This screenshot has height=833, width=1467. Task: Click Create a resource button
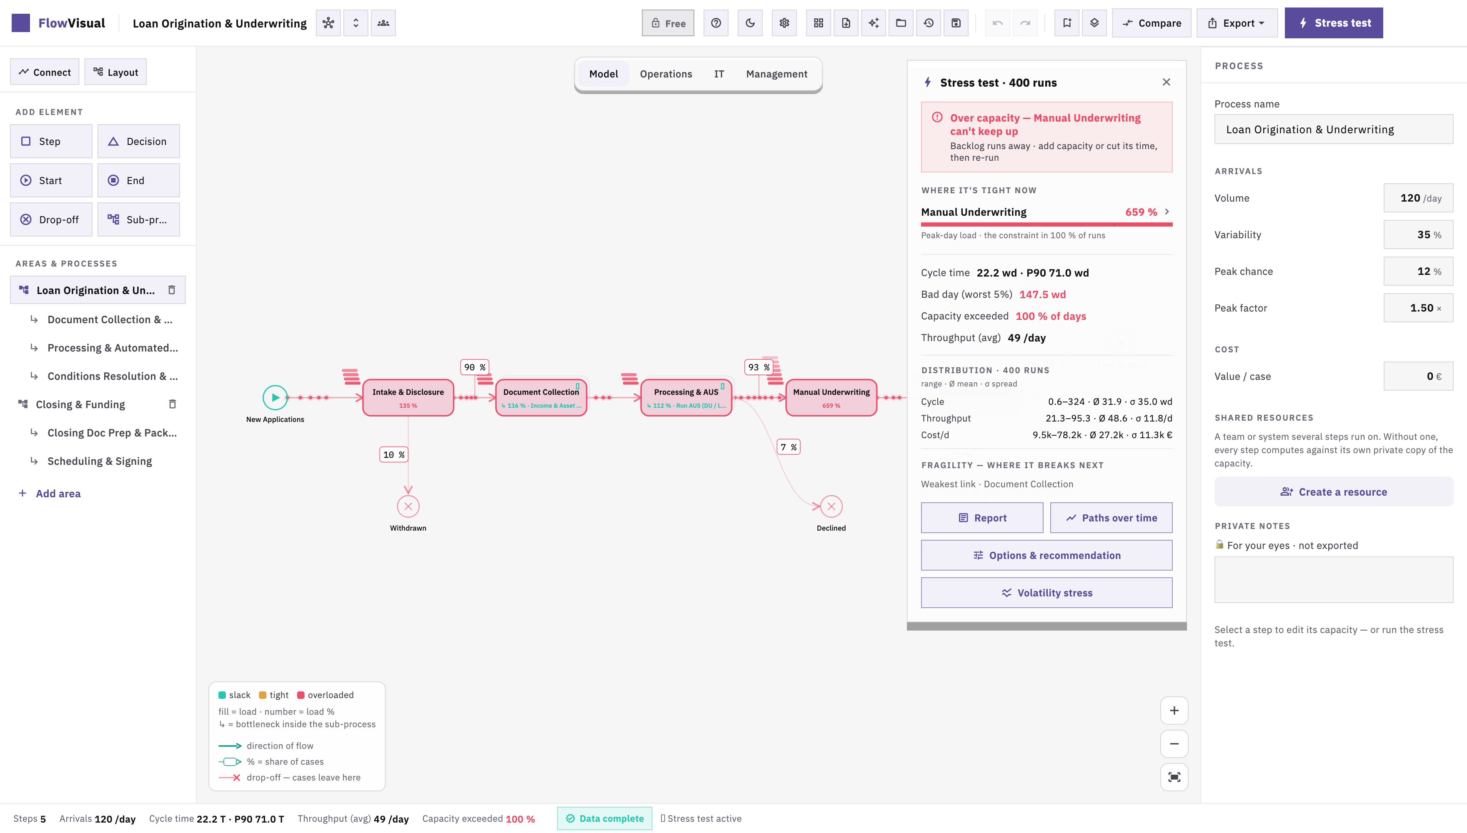(1334, 492)
